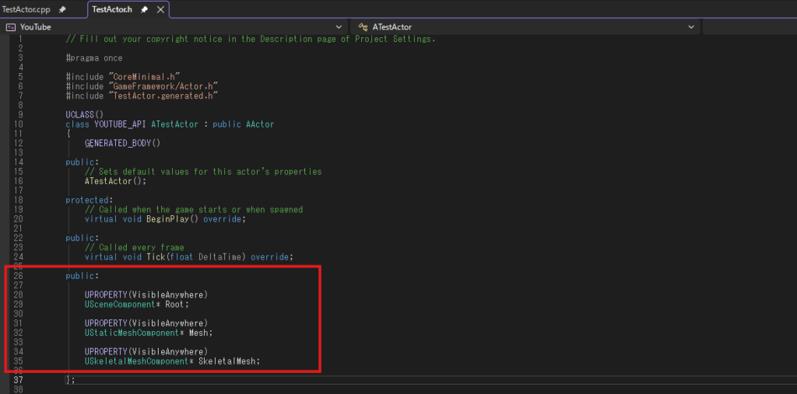Click the GameFramework/Actor.h include path
This screenshot has height=394, width=797.
click(163, 86)
